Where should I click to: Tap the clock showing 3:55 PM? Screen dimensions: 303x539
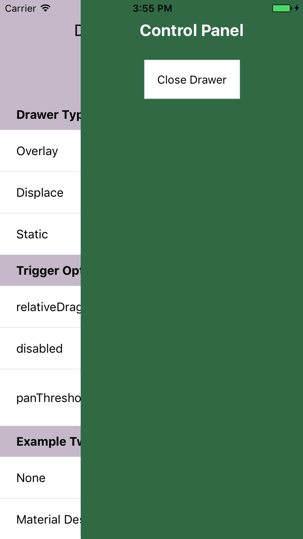[x=152, y=8]
